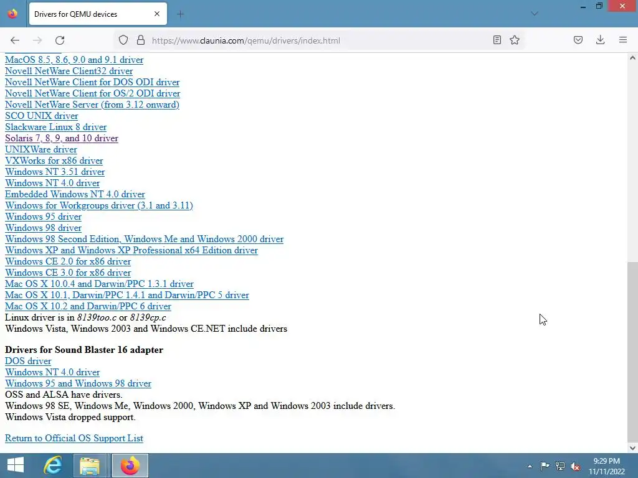Open the Windows 95 driver link

(43, 217)
